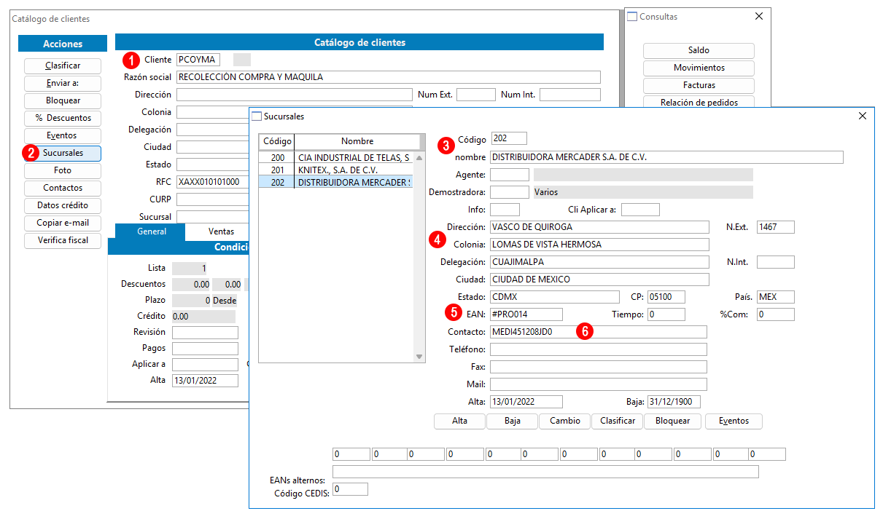The image size is (883, 519).
Task: Click the Dirección field VASCO DE QUIROGA
Action: tap(599, 227)
